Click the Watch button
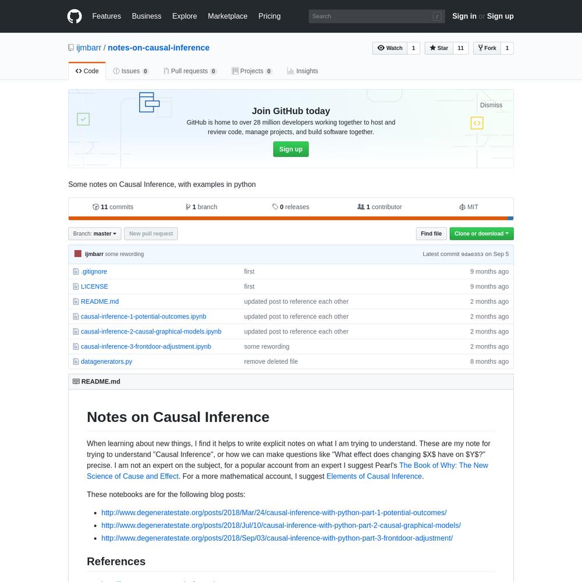The width and height of the screenshot is (582, 582). [390, 48]
